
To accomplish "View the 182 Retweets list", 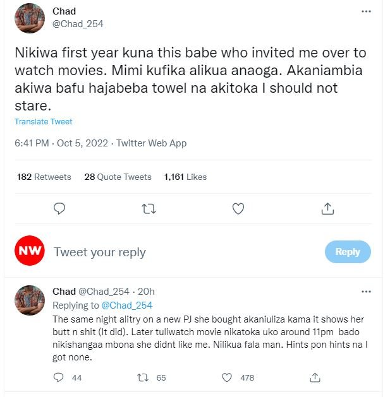I will [x=44, y=177].
